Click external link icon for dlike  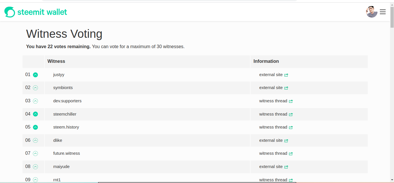pyautogui.click(x=286, y=141)
